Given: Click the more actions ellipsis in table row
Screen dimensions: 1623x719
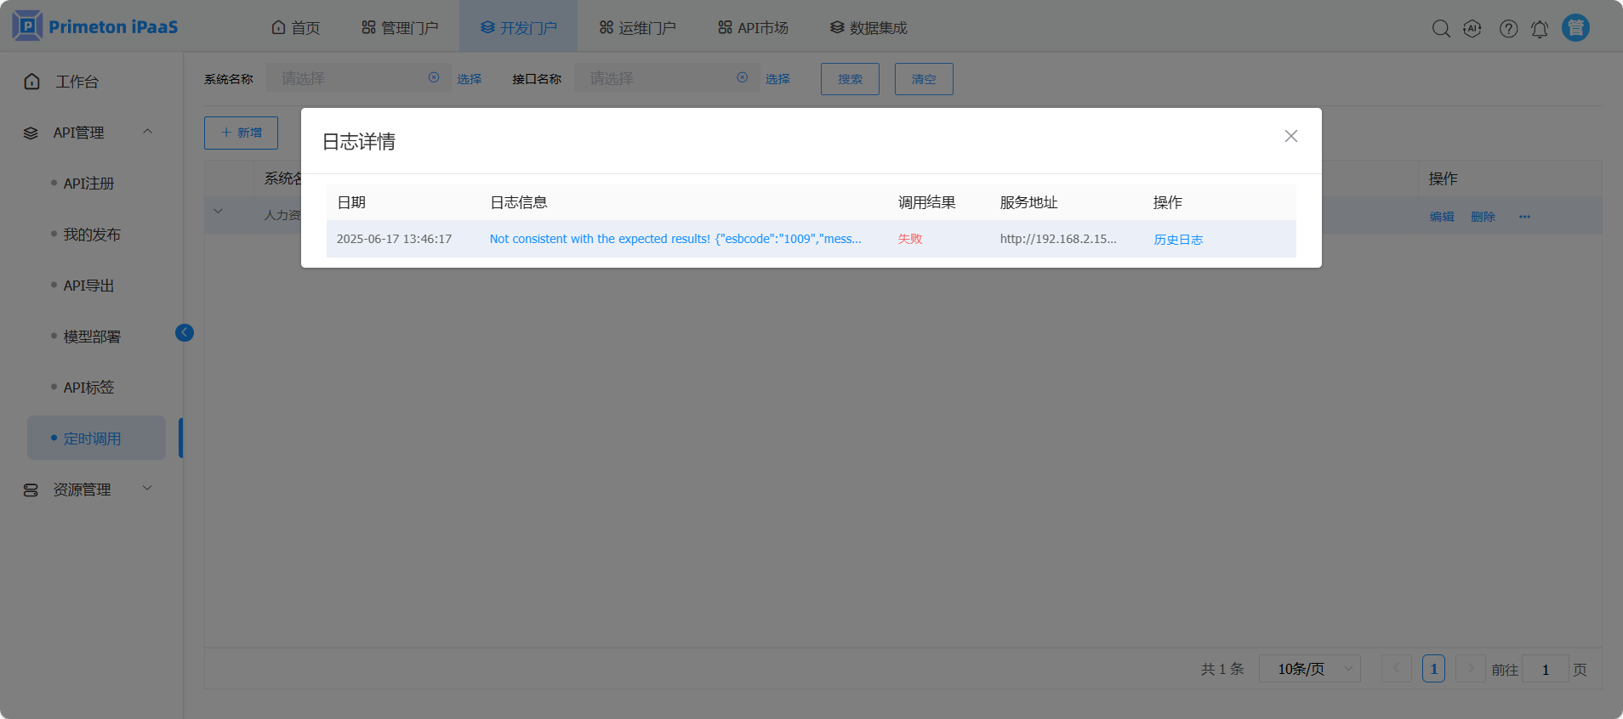Looking at the screenshot, I should 1524,217.
